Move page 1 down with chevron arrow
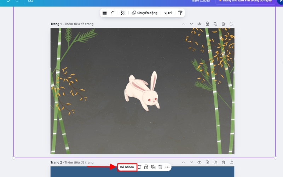283x177 pixels. [x=191, y=24]
